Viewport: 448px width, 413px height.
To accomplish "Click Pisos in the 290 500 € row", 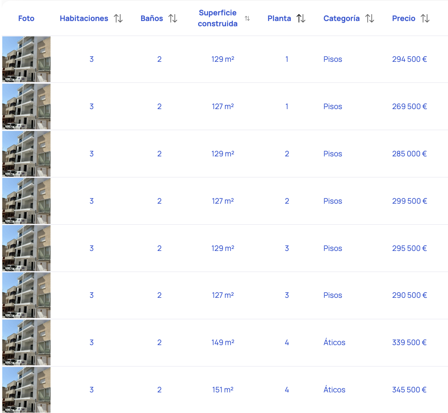I will coord(333,295).
